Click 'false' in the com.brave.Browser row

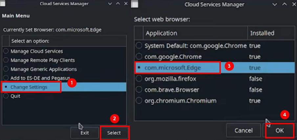tap(256, 90)
